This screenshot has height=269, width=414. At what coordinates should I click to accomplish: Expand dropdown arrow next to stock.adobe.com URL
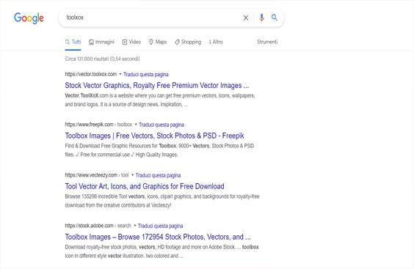tap(134, 226)
